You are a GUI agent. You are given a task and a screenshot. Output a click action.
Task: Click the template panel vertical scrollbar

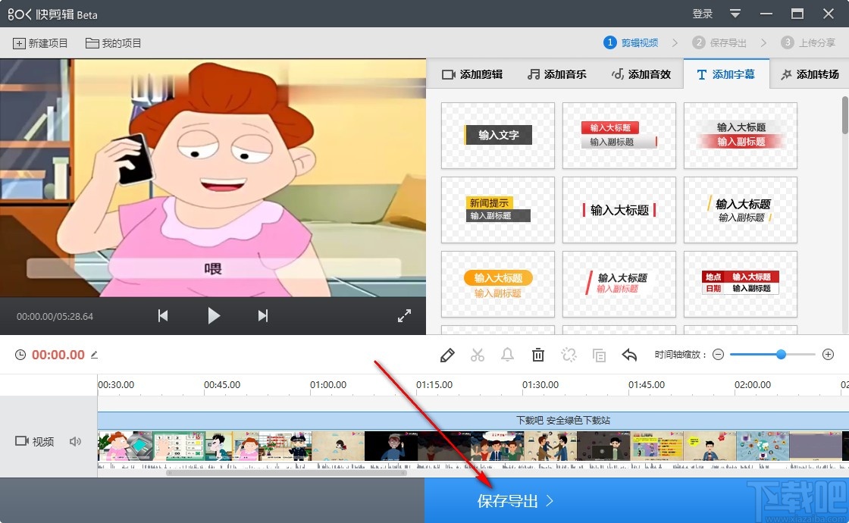tap(844, 114)
